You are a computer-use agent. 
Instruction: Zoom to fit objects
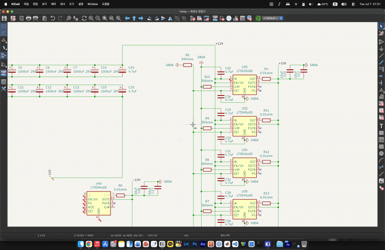(x=112, y=18)
